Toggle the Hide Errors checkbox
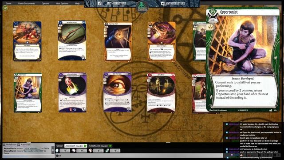Screen dimensions: 284x160 [4, 144]
